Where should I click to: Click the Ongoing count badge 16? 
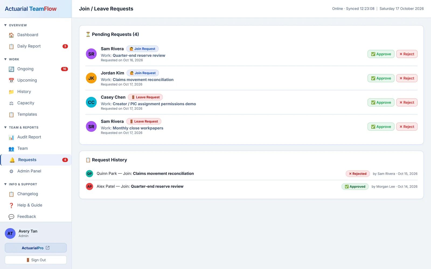coord(64,69)
